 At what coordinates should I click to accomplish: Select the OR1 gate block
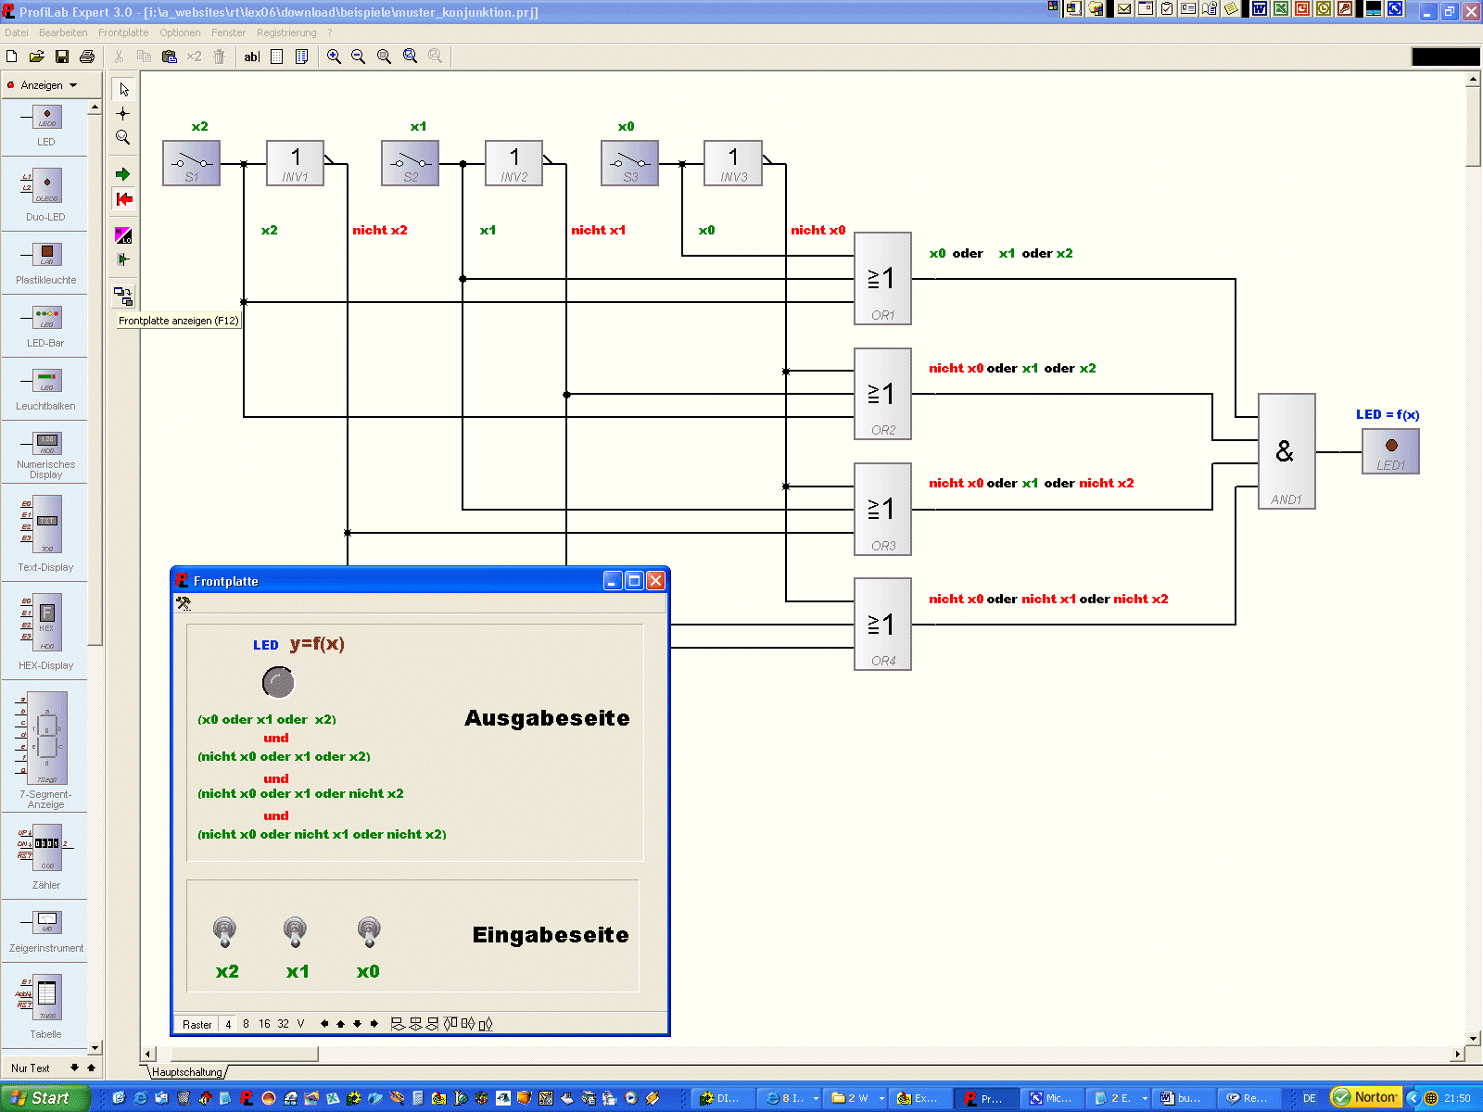tap(882, 278)
